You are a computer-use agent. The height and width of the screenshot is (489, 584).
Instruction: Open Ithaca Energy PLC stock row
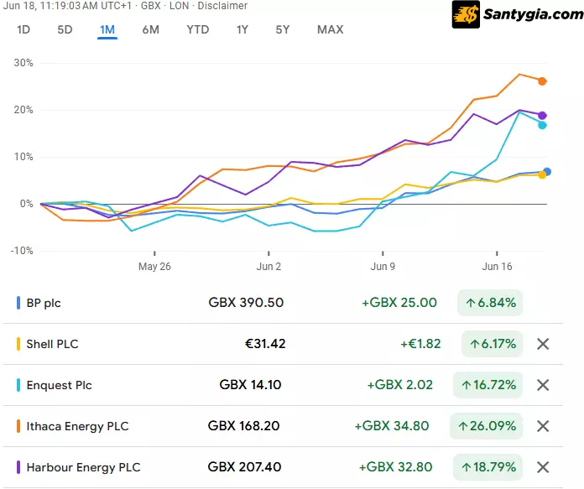283,426
